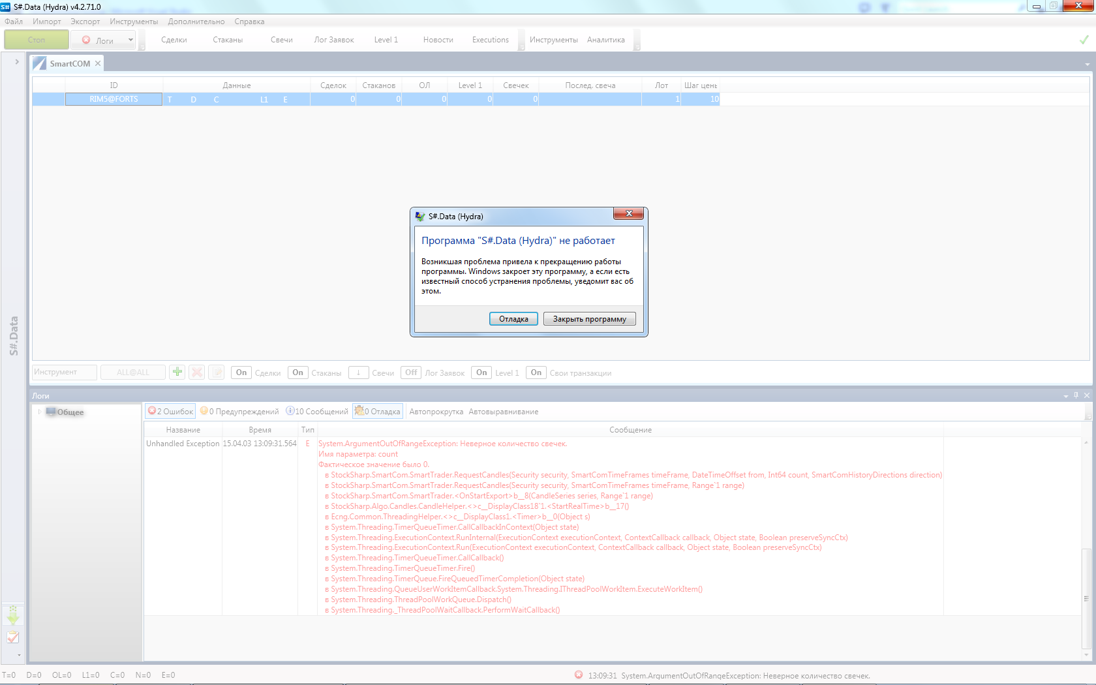Screen dimensions: 1096x685
Task: Toggle the Лог Заявок Off switch
Action: (411, 373)
